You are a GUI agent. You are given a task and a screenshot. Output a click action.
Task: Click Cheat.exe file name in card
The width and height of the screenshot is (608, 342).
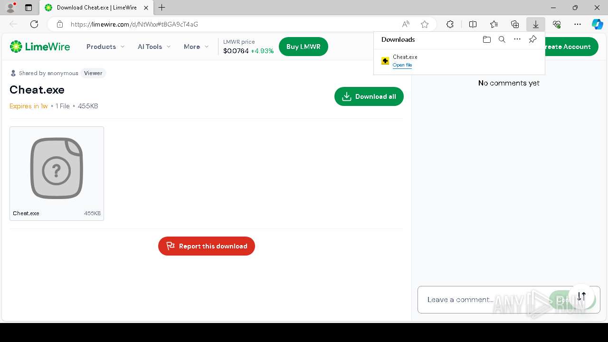(x=26, y=213)
